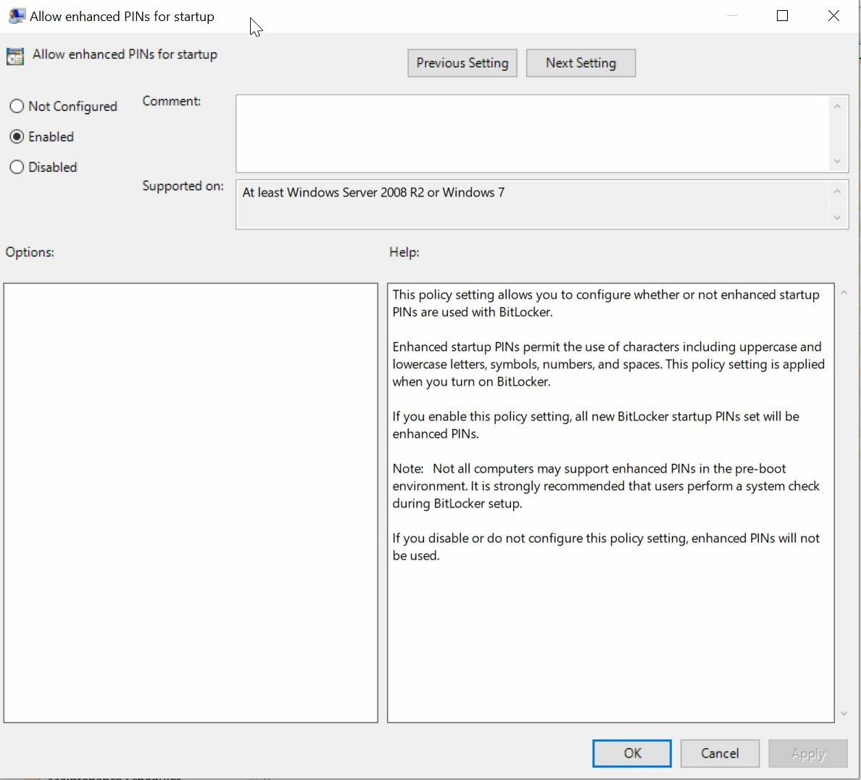
Task: Click the Supported on scroll down arrow
Action: coord(837,217)
